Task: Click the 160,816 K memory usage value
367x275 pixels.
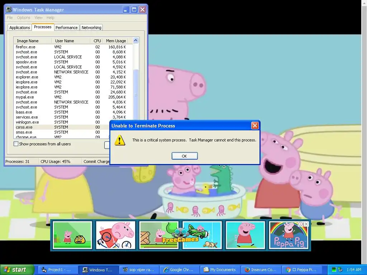Action: [117, 47]
